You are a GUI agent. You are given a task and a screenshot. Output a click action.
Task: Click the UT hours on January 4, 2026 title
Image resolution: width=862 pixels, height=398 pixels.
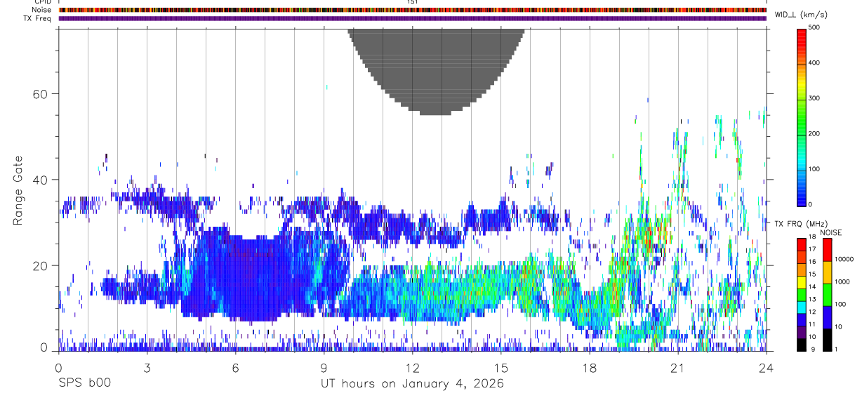(x=412, y=384)
